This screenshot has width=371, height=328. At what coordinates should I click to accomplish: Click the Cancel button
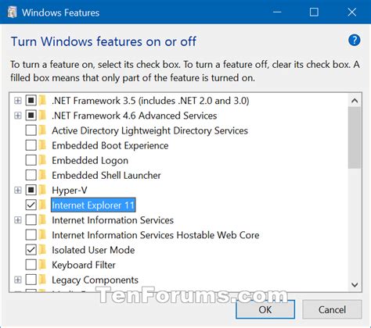[332, 309]
